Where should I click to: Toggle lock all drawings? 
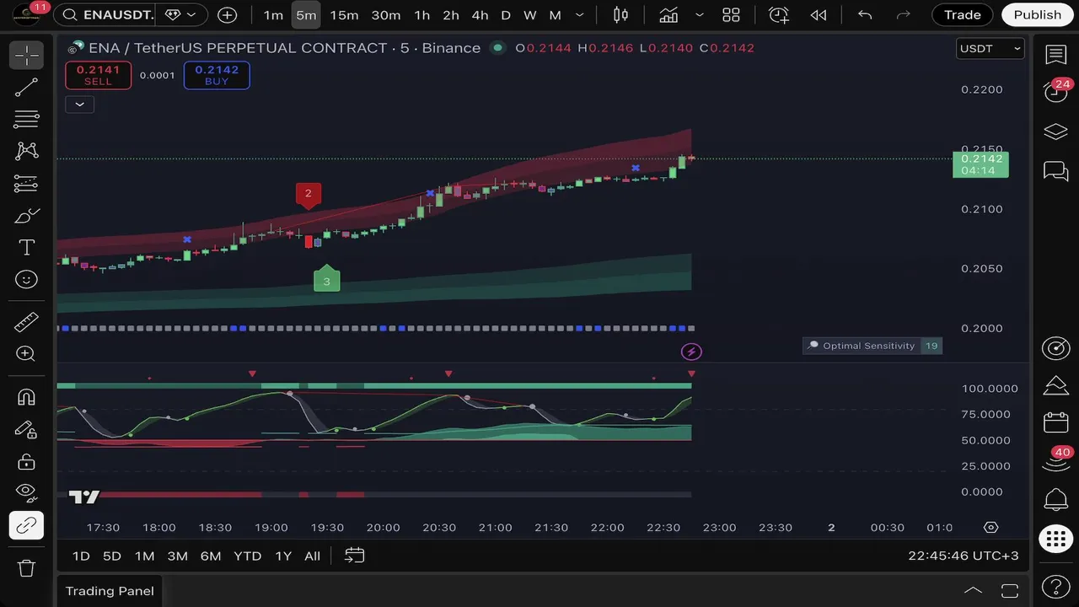tap(26, 461)
